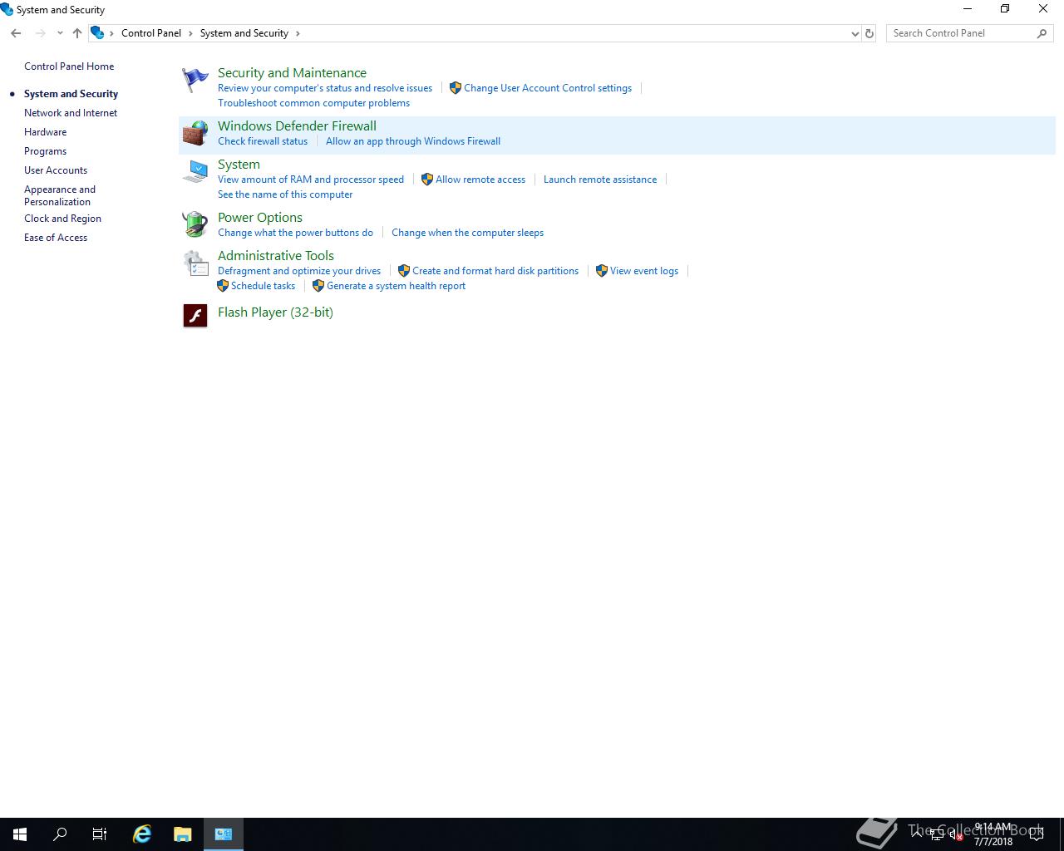Open Power Options heading
1064x851 pixels.
pyautogui.click(x=260, y=218)
